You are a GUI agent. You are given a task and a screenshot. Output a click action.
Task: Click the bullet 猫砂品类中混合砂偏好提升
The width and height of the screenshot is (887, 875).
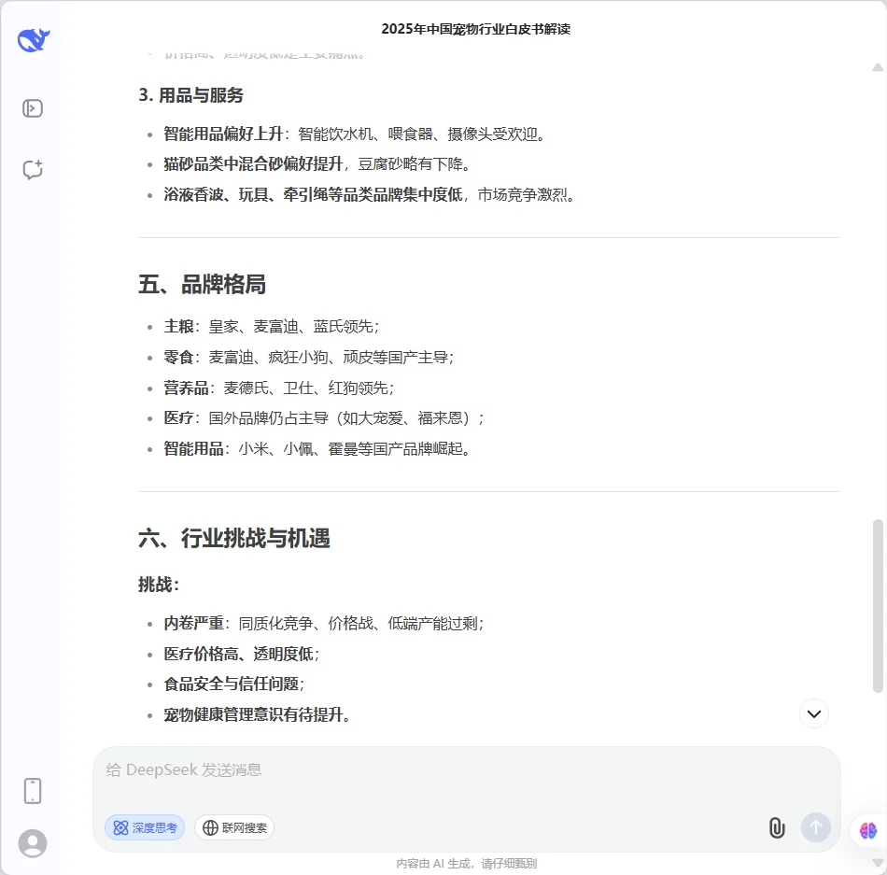317,164
